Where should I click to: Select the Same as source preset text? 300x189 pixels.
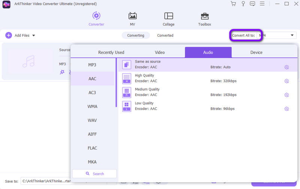[x=148, y=61]
